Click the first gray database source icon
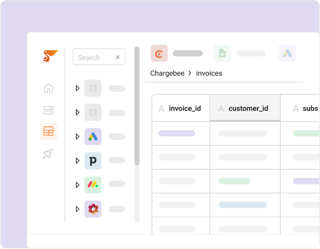320x249 pixels. 93,88
